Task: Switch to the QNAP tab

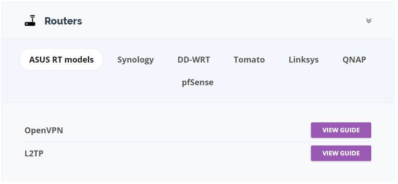Action: click(354, 60)
